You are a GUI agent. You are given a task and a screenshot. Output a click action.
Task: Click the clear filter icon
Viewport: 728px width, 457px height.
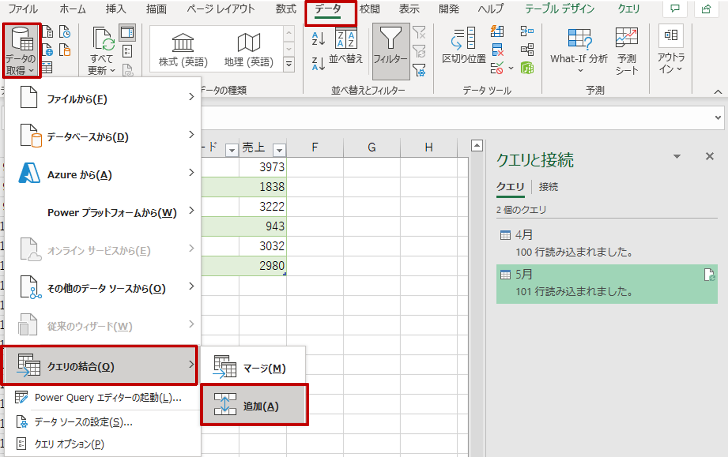[419, 32]
